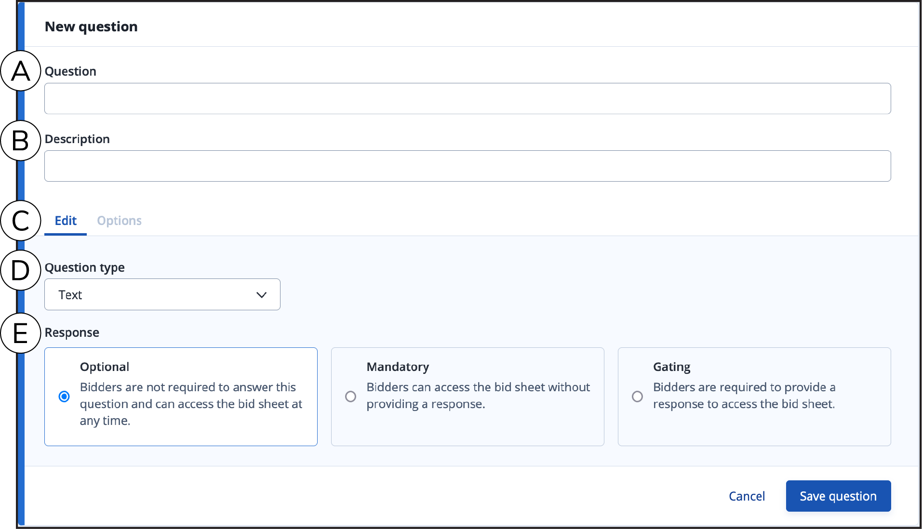Click text "response to access the bid sheet."
This screenshot has width=922, height=529.
point(744,404)
